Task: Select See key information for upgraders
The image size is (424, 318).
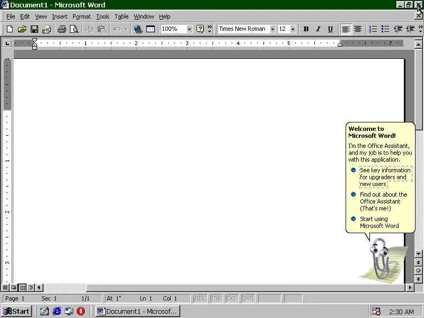Action: click(385, 177)
